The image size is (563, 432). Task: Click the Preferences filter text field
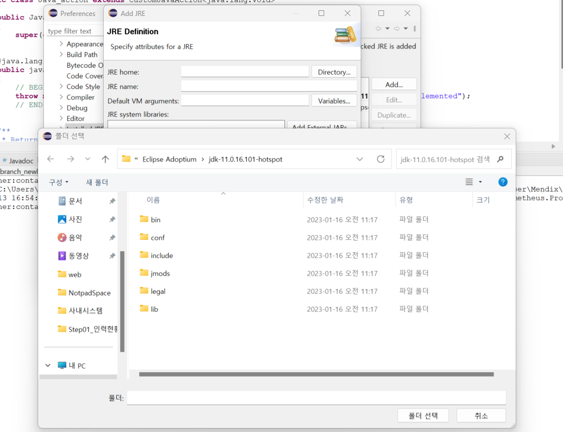pyautogui.click(x=75, y=31)
